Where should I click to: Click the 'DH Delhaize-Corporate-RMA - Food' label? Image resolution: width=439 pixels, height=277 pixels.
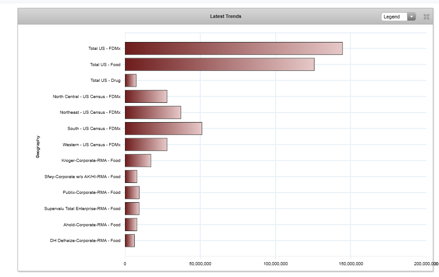tap(86, 240)
